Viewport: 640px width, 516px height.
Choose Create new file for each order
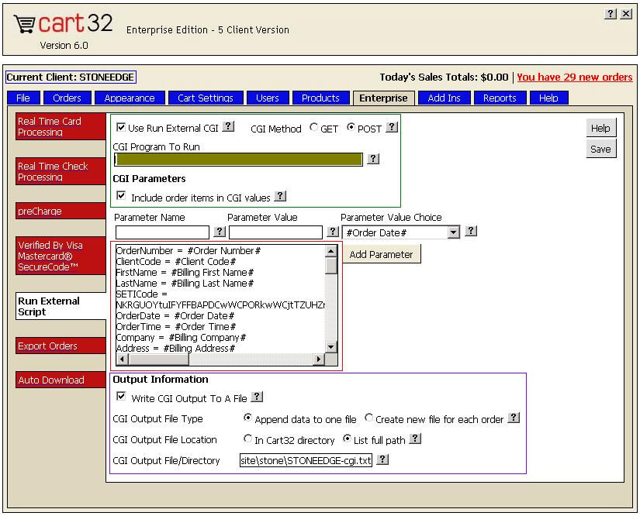[x=368, y=418]
